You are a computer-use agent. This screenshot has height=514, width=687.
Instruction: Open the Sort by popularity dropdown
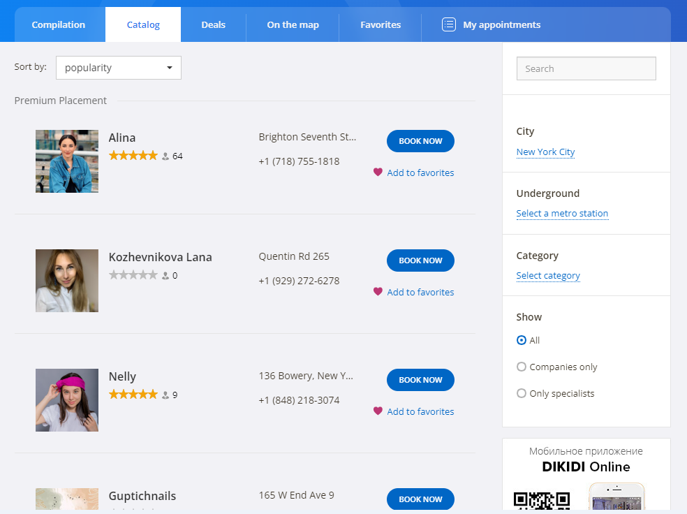point(119,68)
